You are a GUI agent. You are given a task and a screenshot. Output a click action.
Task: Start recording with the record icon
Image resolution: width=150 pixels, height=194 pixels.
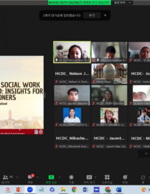pyautogui.click(x=71, y=177)
